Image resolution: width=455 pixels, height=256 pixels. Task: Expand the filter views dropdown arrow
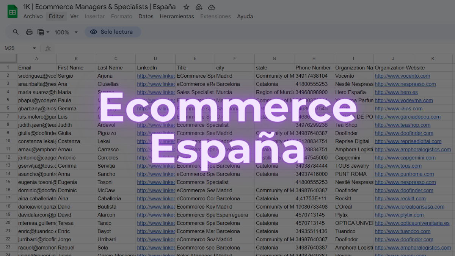coord(48,32)
